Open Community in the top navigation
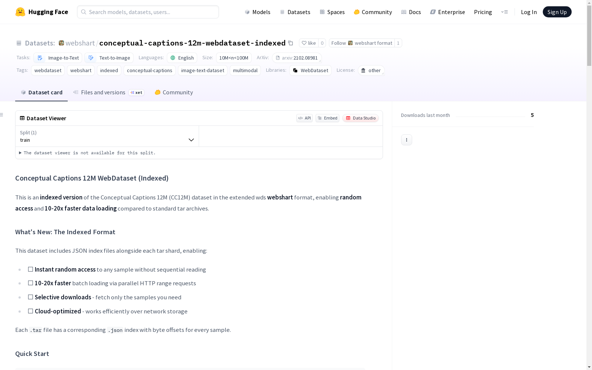This screenshot has width=592, height=370. [373, 12]
